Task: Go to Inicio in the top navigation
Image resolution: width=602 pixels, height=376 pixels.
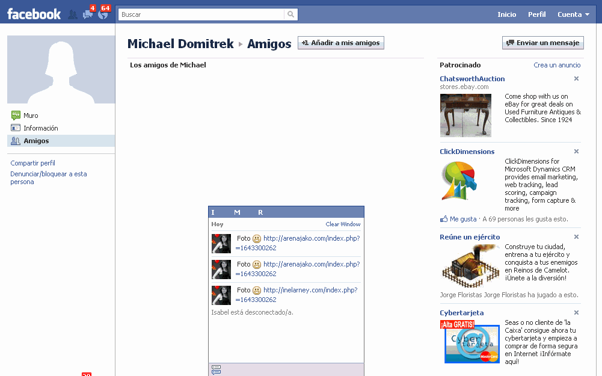Action: [x=507, y=14]
